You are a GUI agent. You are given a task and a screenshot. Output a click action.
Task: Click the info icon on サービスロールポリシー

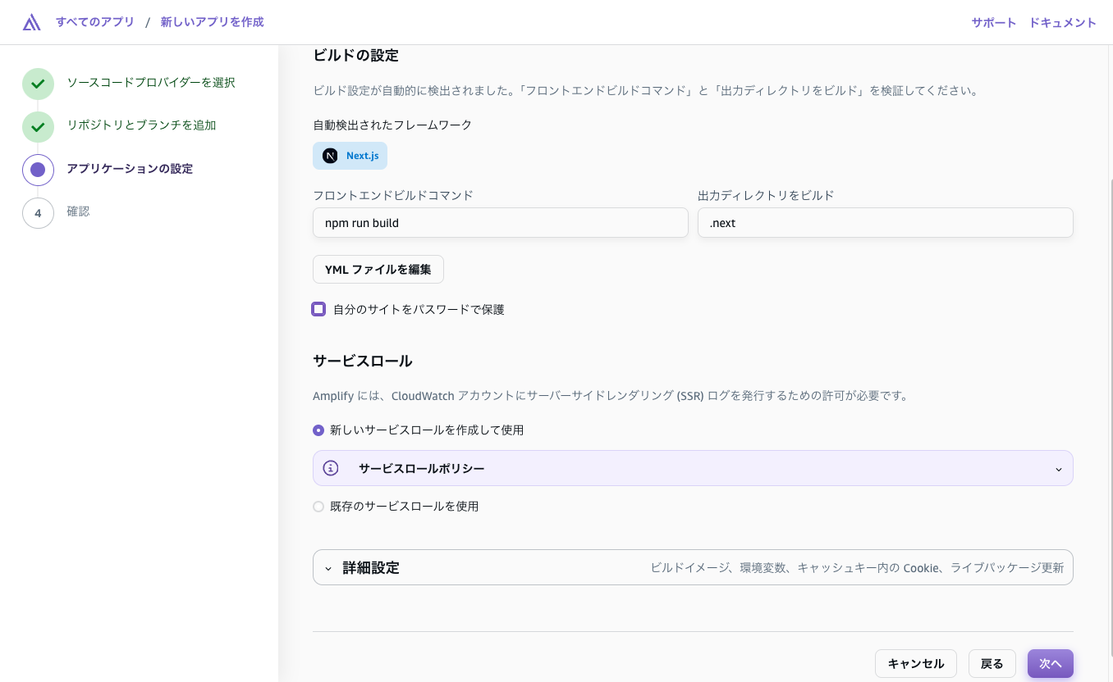331,468
